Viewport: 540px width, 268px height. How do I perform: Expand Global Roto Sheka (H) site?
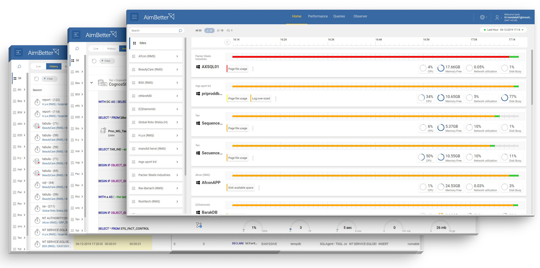click(x=177, y=122)
